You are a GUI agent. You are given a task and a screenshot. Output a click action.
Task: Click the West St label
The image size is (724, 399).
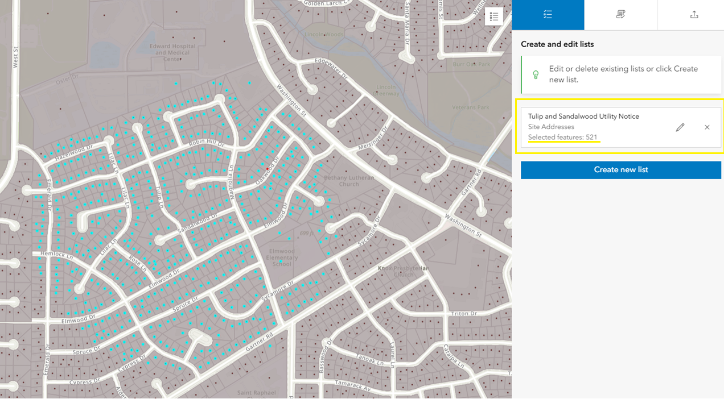pyautogui.click(x=15, y=58)
